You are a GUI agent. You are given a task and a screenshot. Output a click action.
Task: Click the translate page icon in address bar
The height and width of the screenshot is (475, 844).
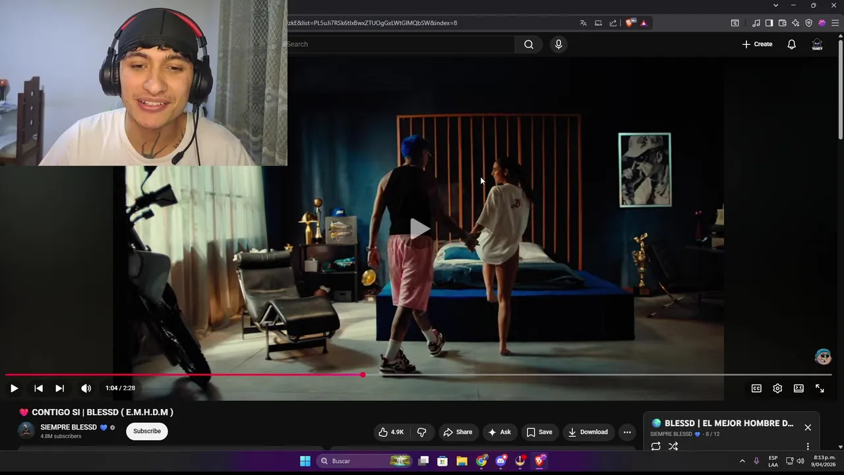[583, 23]
